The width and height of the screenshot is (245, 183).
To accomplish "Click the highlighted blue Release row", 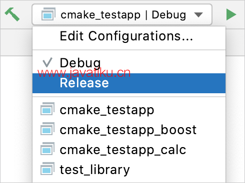I will pyautogui.click(x=129, y=83).
